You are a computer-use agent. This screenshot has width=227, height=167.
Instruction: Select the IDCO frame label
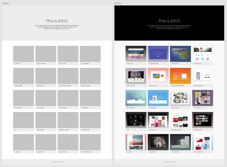click(x=118, y=3)
